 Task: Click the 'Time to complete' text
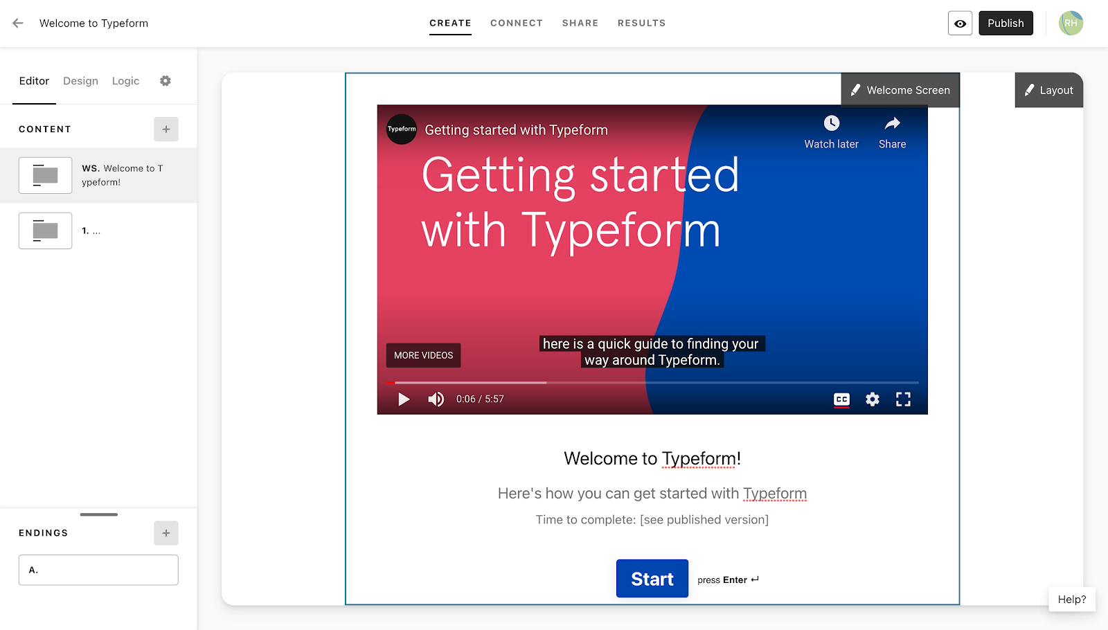point(652,520)
